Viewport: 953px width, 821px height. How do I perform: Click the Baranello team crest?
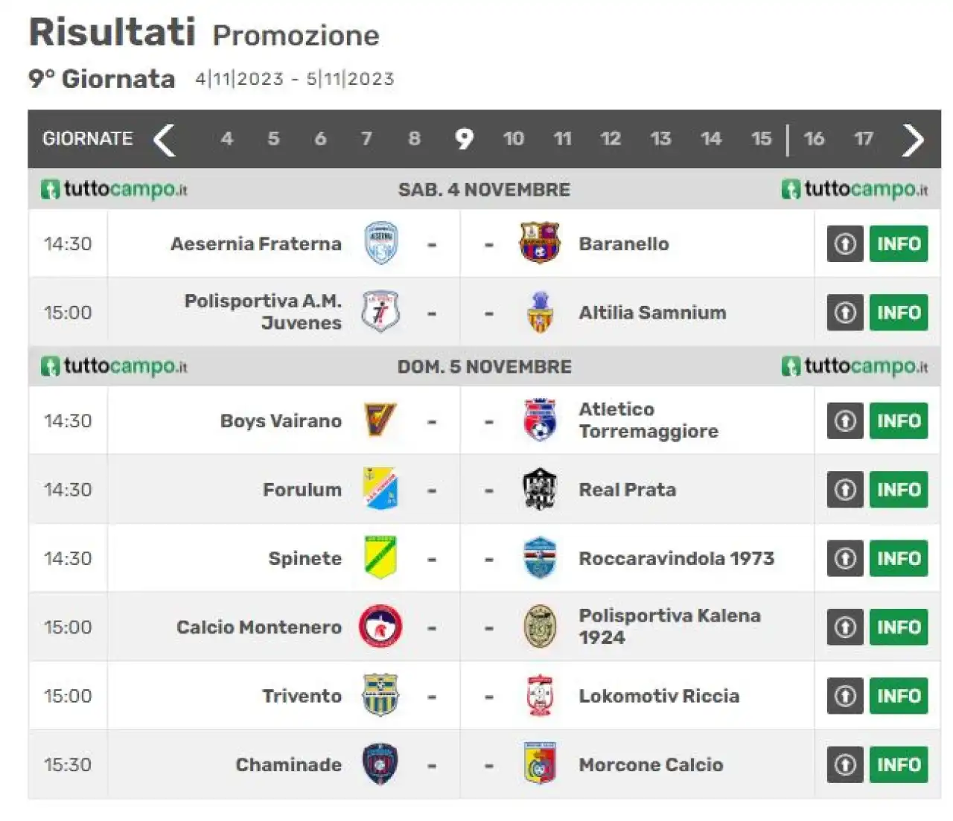(x=539, y=243)
